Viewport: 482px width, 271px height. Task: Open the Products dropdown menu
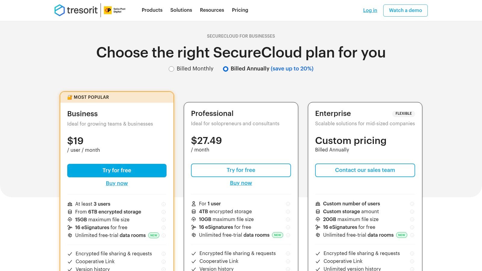(x=152, y=10)
